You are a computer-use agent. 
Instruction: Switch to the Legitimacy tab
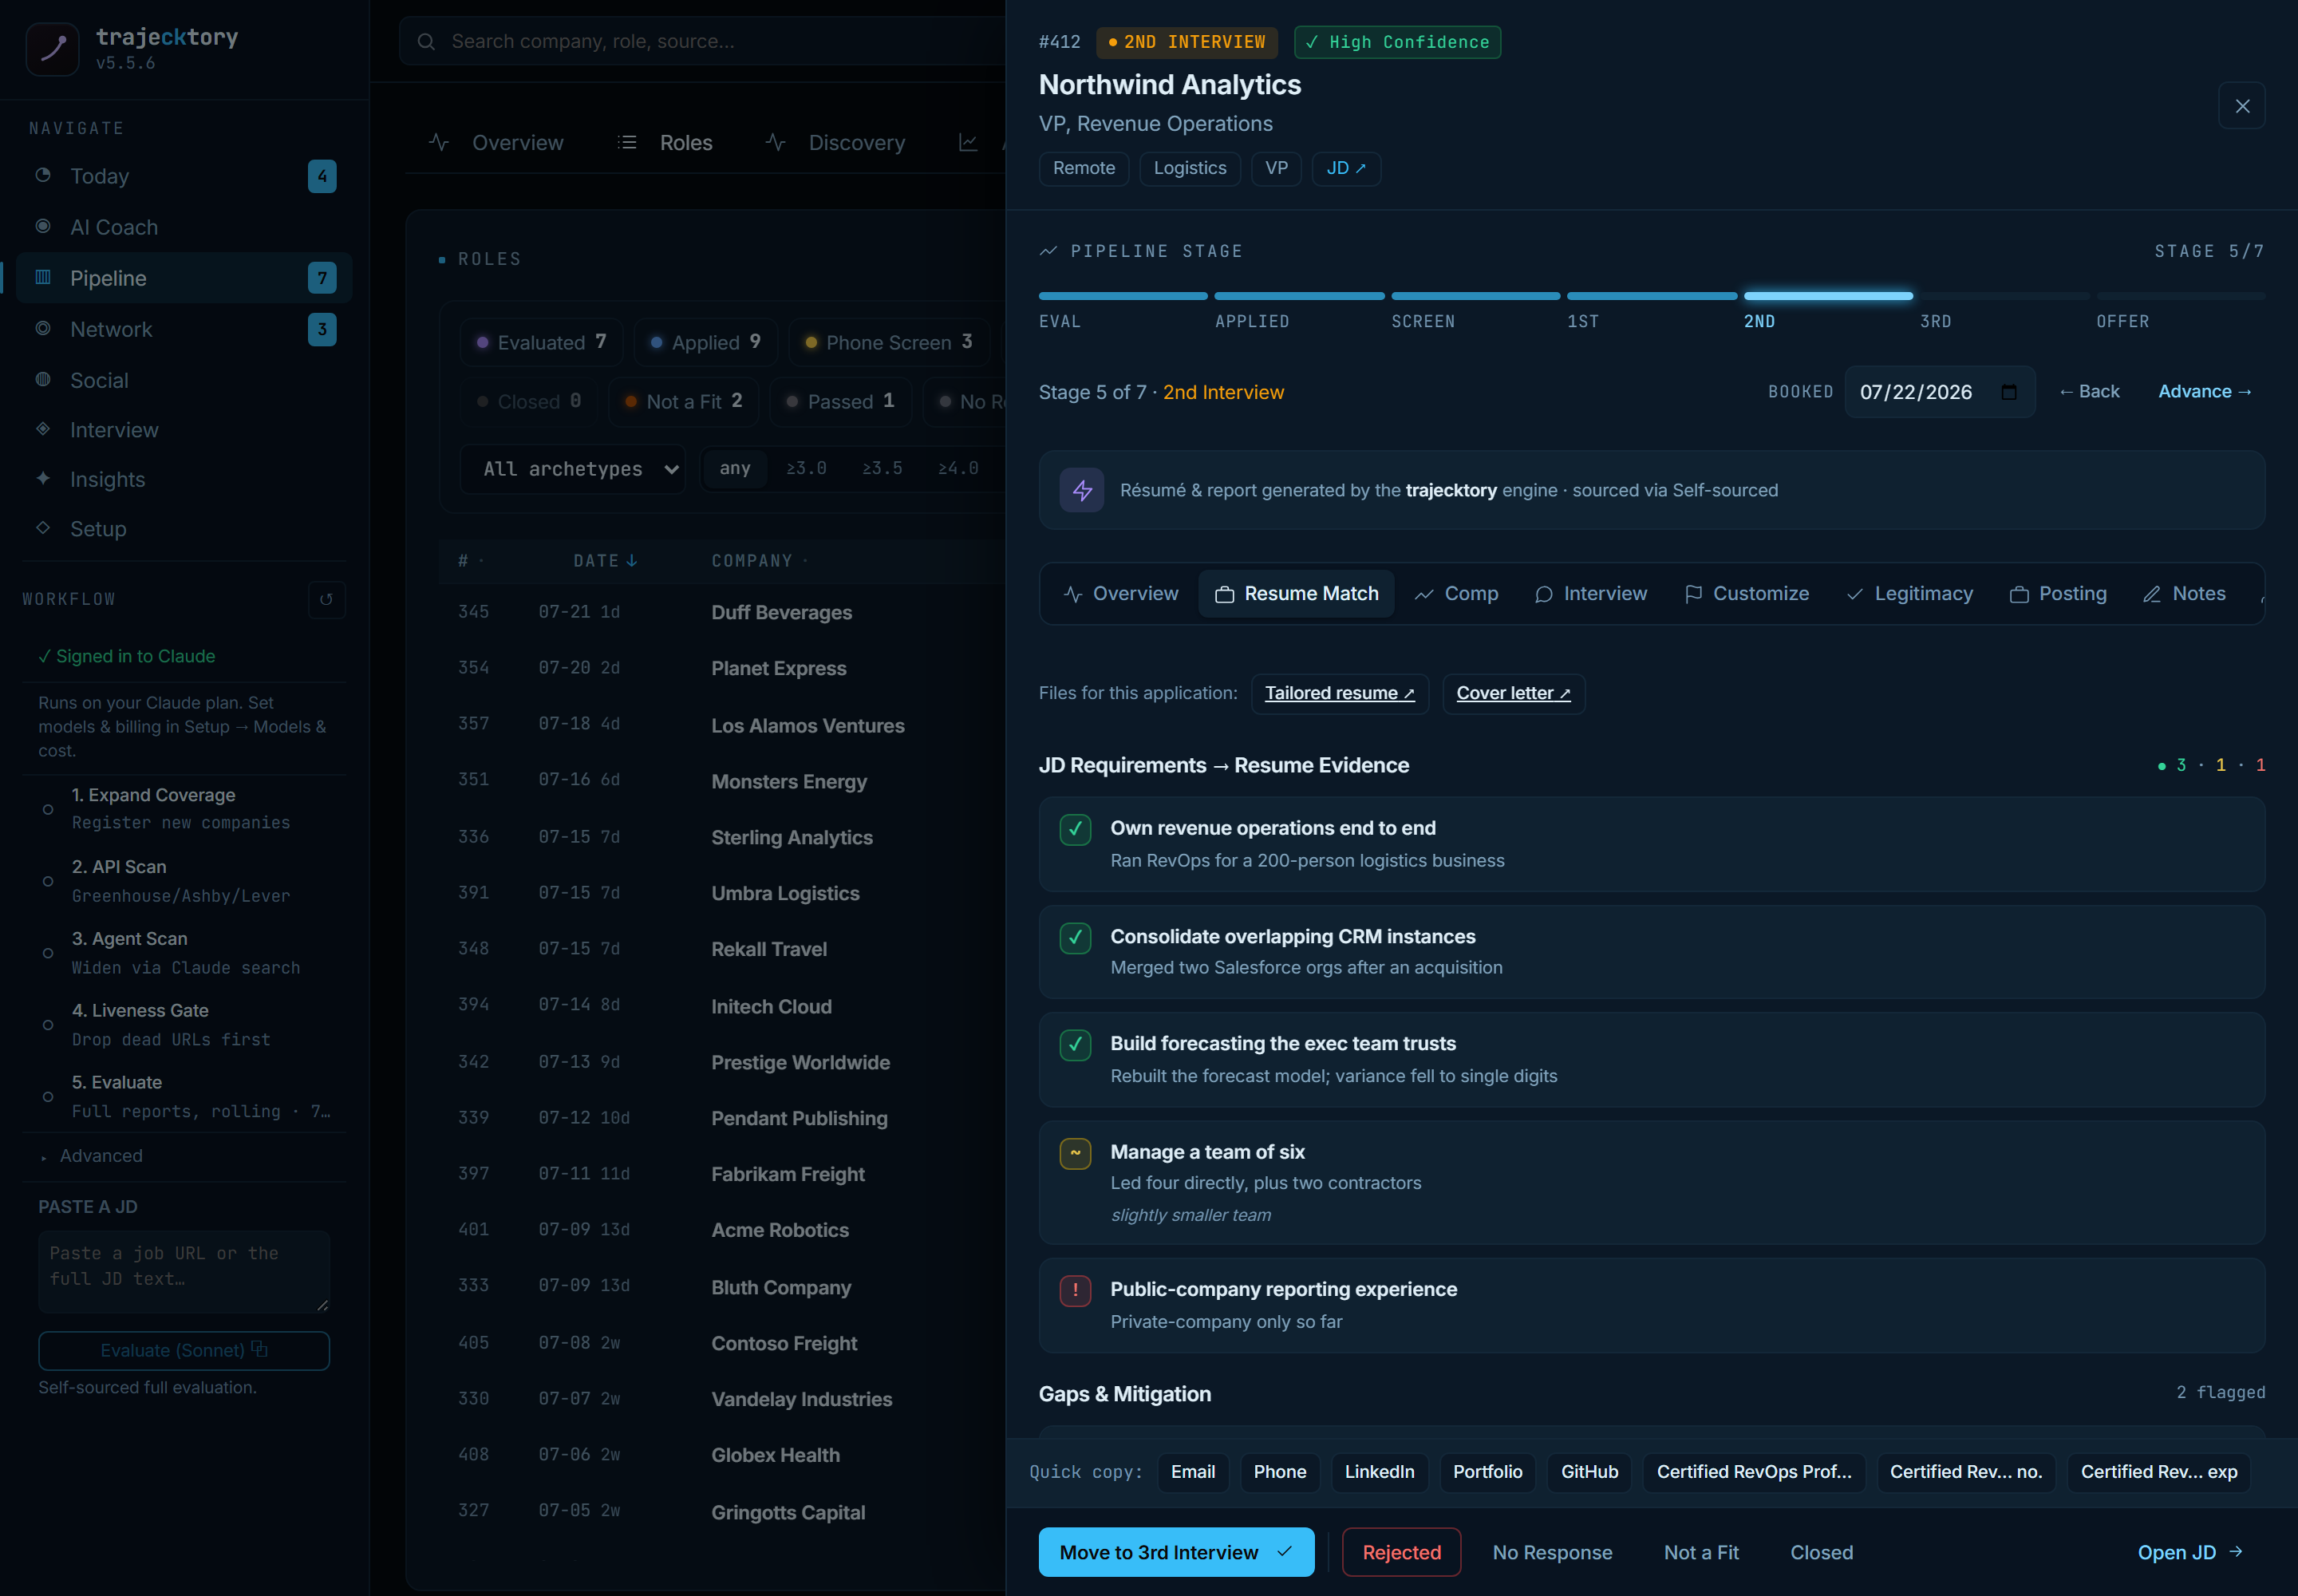[1909, 594]
